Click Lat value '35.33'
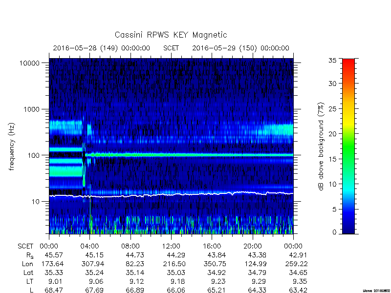 [x=54, y=272]
